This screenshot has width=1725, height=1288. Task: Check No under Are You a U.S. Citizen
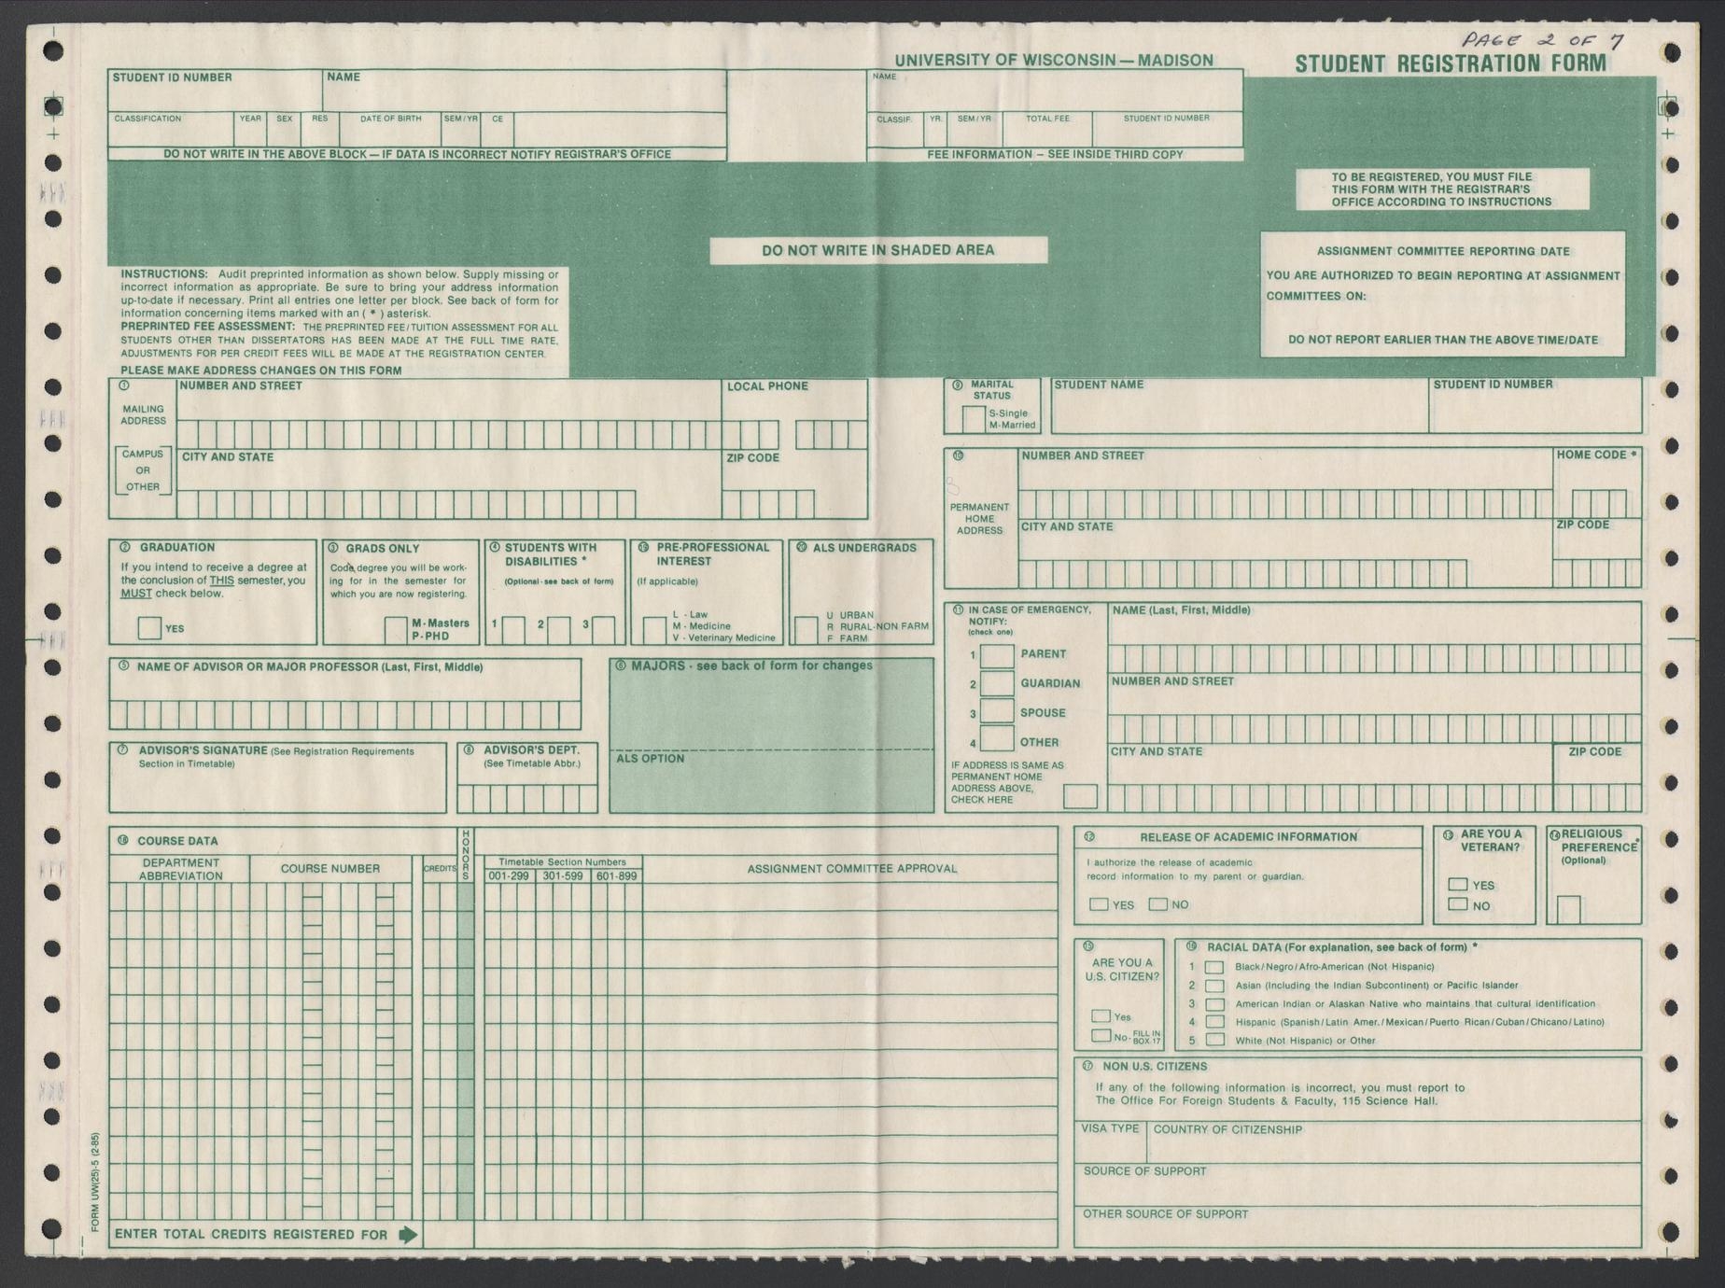[x=1101, y=1036]
